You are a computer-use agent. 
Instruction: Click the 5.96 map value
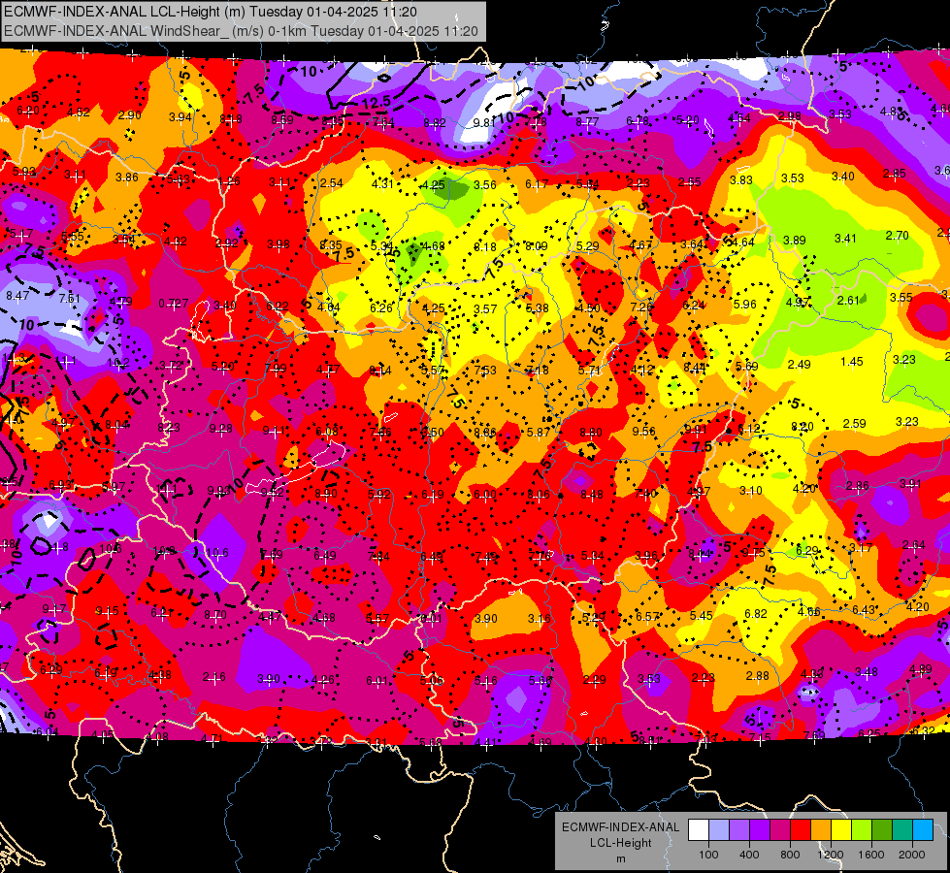(x=745, y=305)
